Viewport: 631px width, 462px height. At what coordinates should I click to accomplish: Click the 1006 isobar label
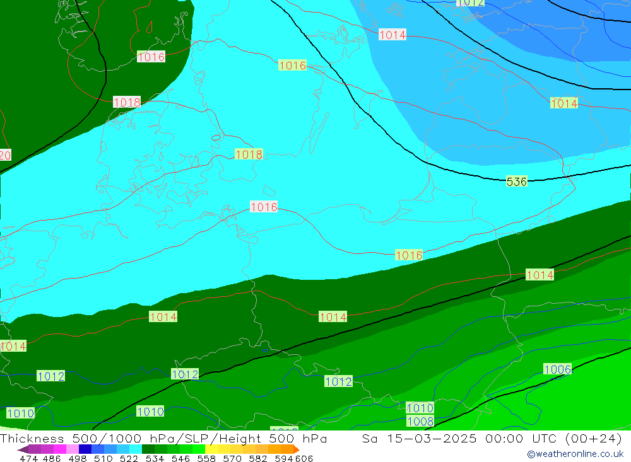[557, 369]
